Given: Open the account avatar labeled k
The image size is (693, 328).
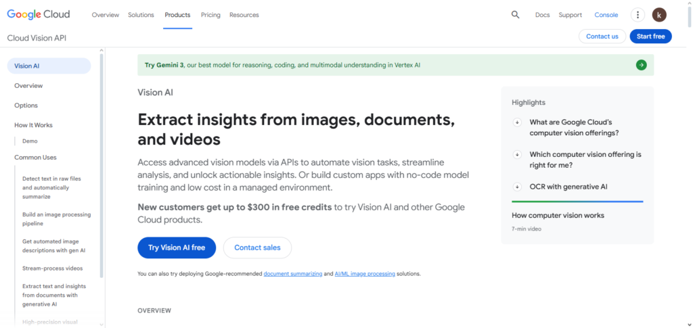Looking at the screenshot, I should pyautogui.click(x=659, y=15).
